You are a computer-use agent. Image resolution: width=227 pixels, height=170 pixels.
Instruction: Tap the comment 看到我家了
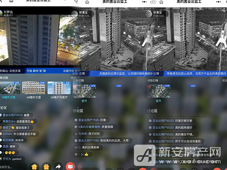pyautogui.click(x=16, y=128)
